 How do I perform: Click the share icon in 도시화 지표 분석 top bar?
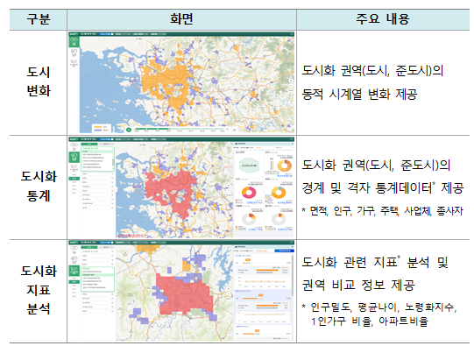[x=292, y=242]
